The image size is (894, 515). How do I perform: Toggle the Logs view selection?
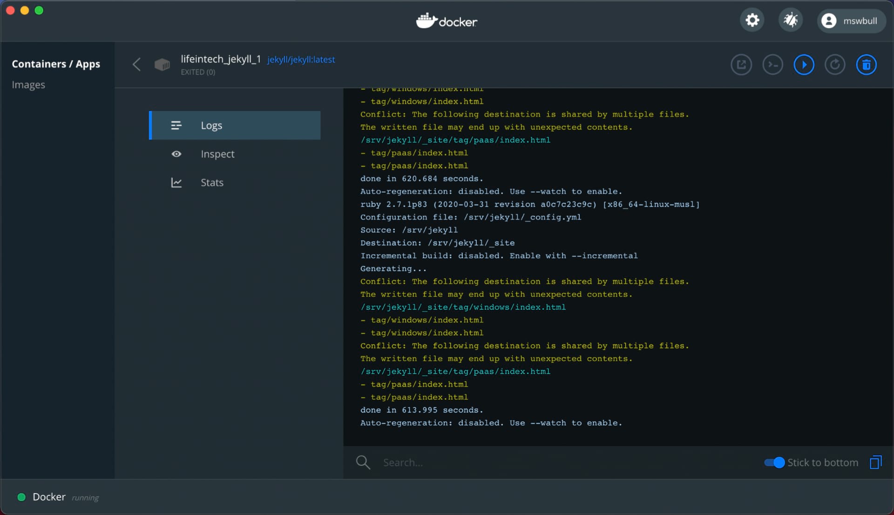235,125
